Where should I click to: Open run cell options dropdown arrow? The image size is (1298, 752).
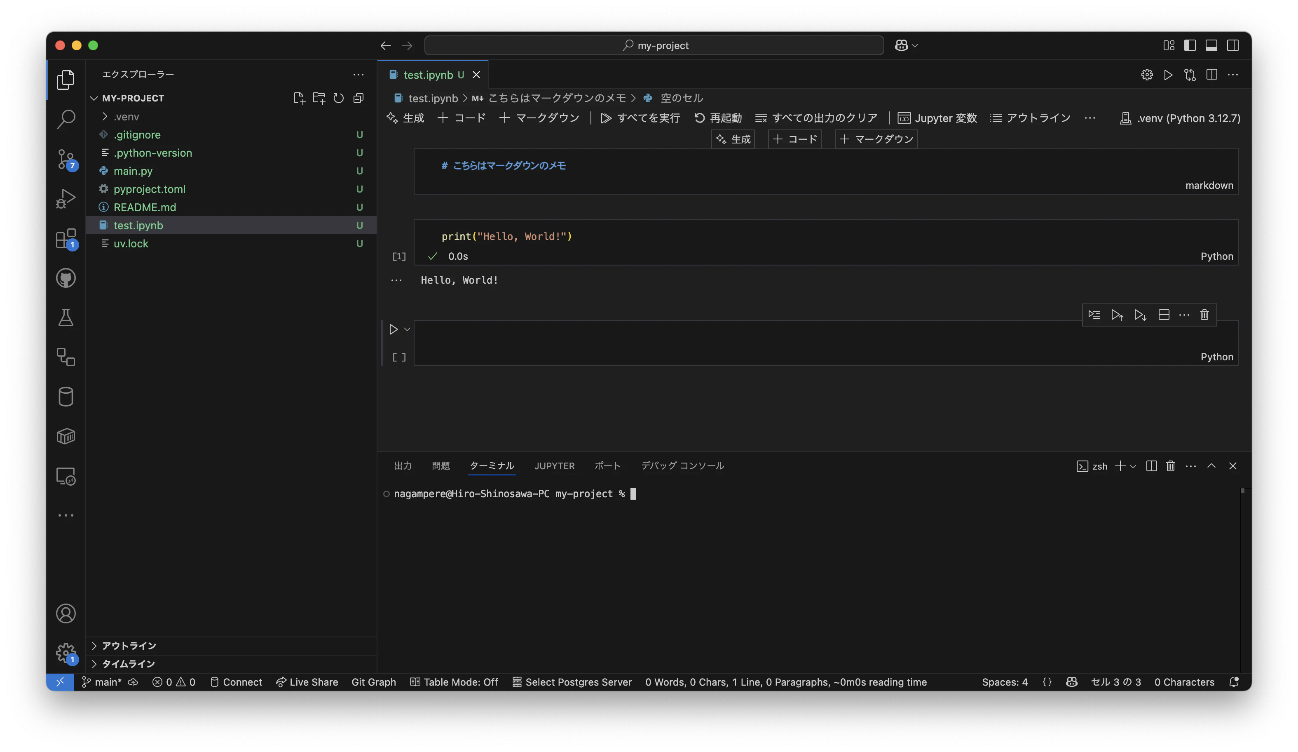[407, 329]
